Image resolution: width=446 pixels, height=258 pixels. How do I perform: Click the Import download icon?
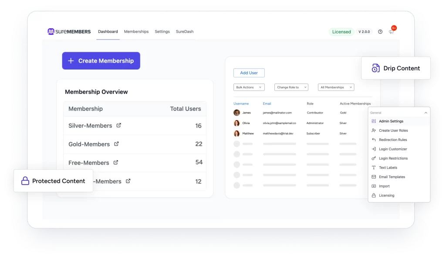[374, 186]
